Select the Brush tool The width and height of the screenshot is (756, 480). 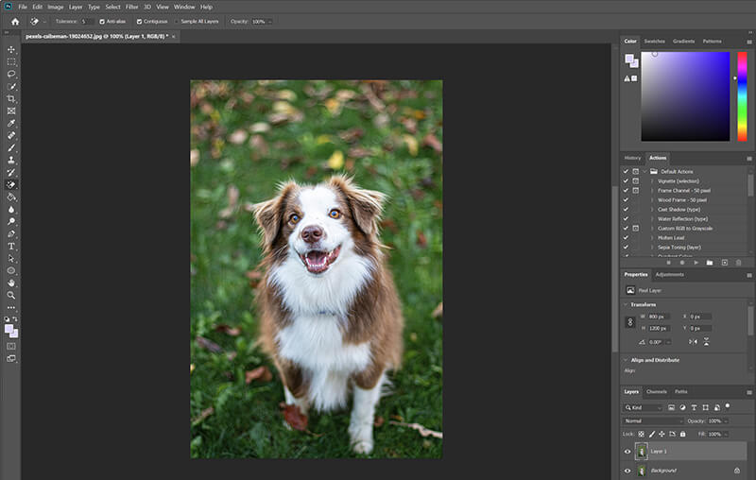(11, 148)
